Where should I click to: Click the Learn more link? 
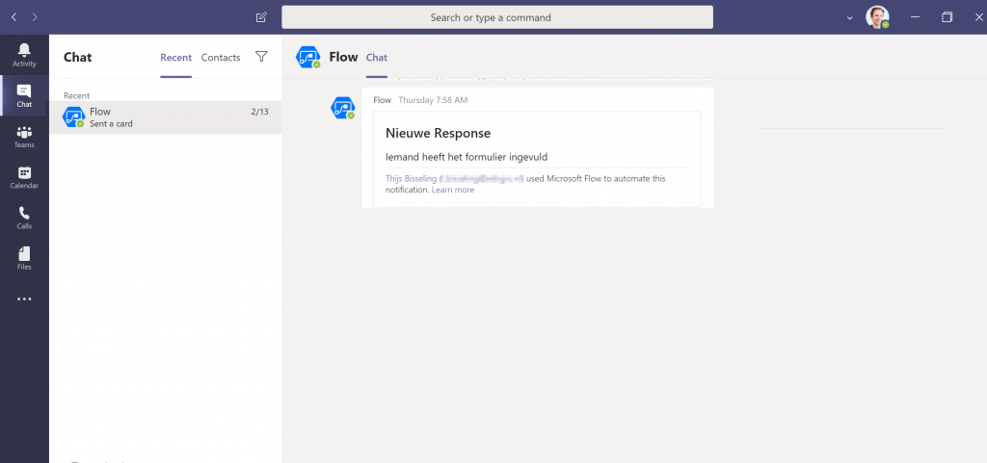(x=453, y=190)
